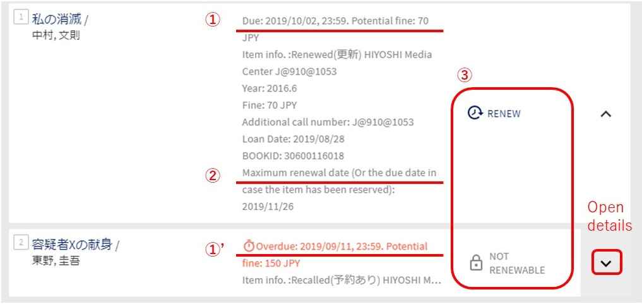Screen dimensions: 642x304
Task: Click the Year: 2016.6 line
Action: [x=270, y=88]
